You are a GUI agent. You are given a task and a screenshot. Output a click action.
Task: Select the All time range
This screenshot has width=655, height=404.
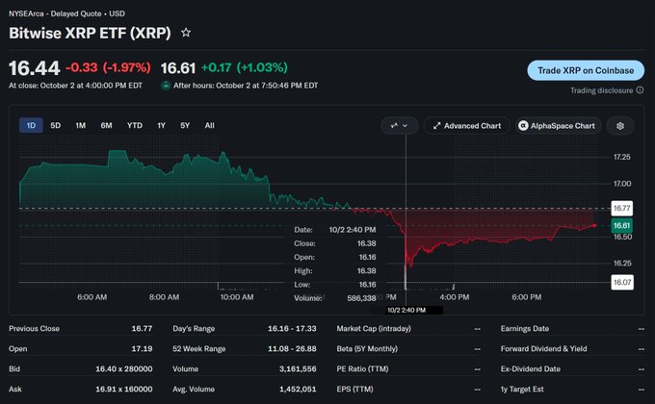(210, 125)
